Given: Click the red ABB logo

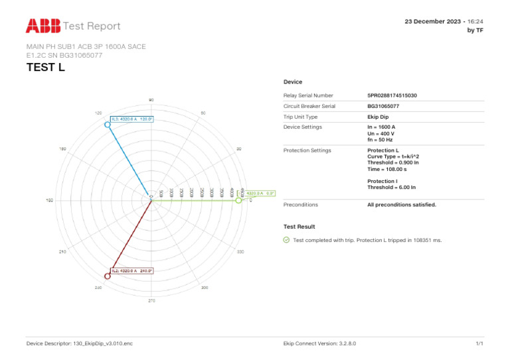Looking at the screenshot, I should (42, 26).
